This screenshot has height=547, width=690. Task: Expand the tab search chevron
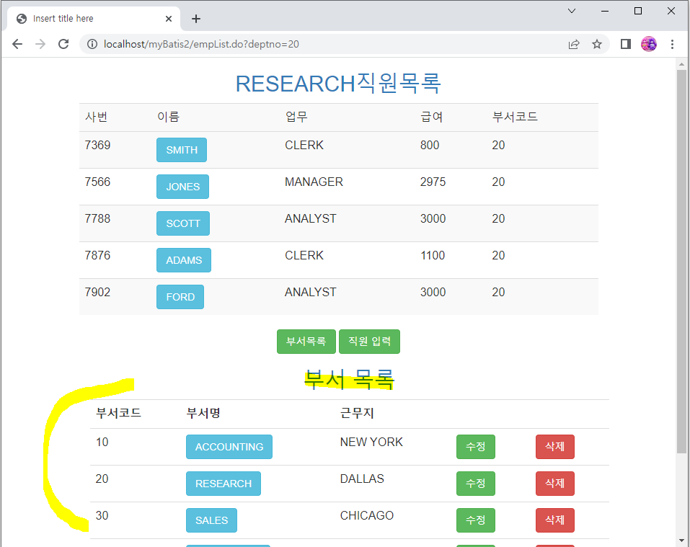572,11
